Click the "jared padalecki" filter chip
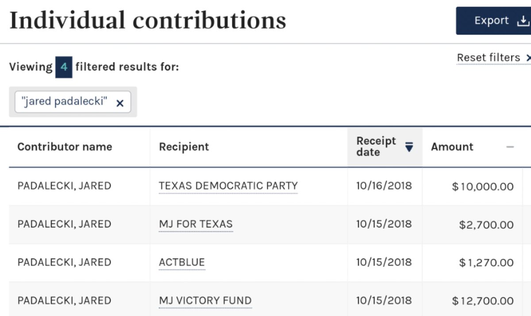Screen dimensions: 531x316 pyautogui.click(x=73, y=102)
